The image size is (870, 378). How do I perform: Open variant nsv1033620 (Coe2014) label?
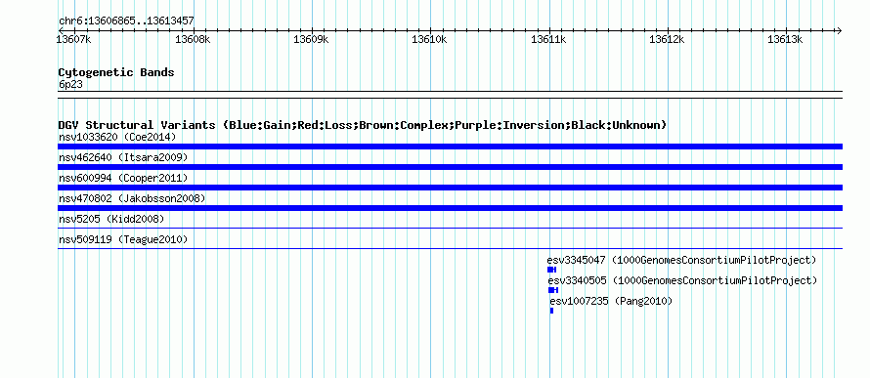(117, 137)
